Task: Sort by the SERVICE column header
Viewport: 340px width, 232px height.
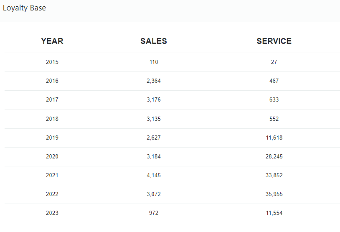Action: pyautogui.click(x=274, y=41)
